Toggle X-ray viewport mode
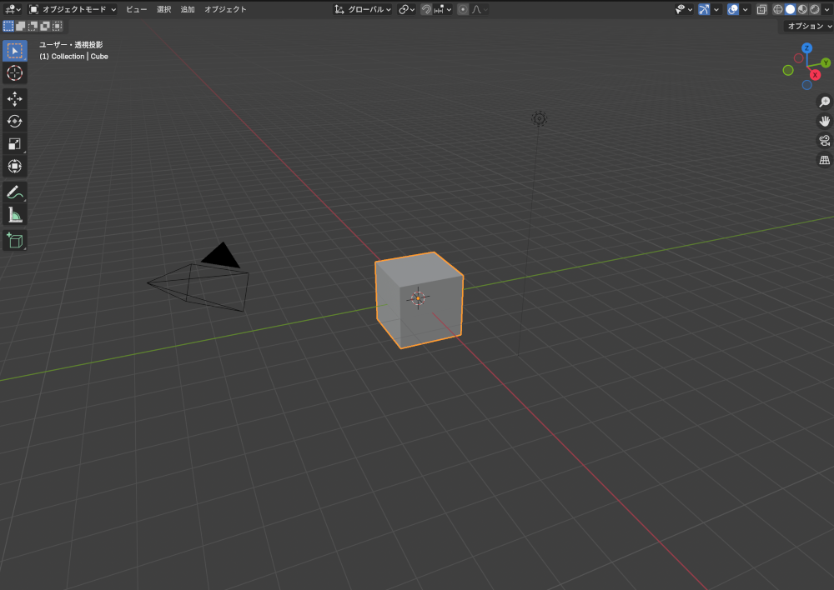This screenshot has width=834, height=590. (x=761, y=9)
